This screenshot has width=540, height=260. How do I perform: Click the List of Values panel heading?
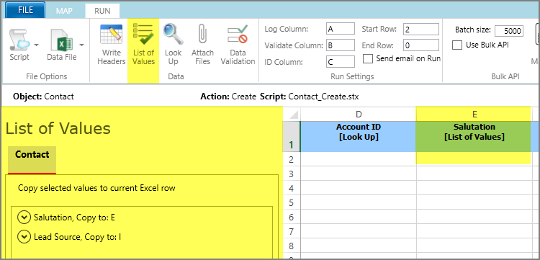click(58, 128)
